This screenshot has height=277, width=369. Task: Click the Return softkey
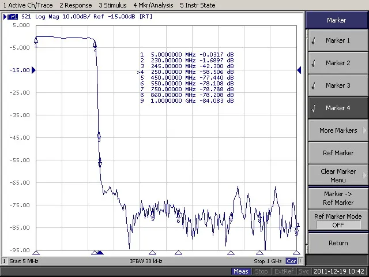tap(338, 243)
